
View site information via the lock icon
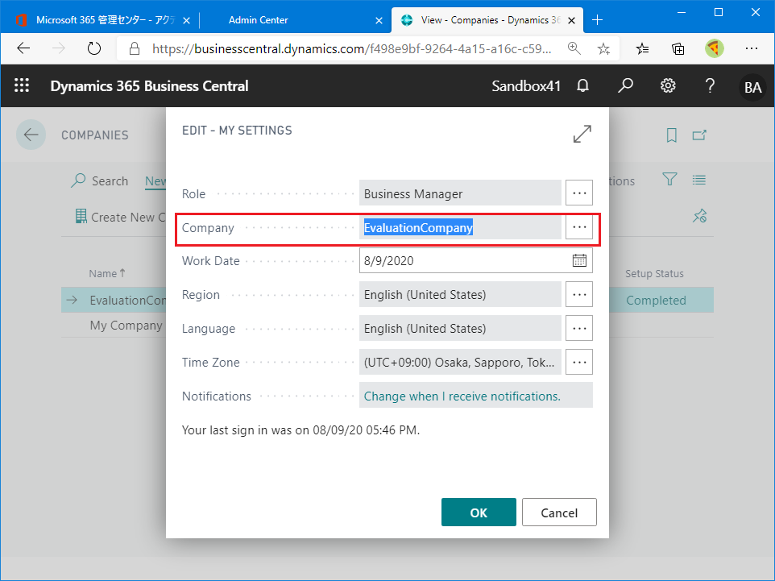(x=134, y=48)
